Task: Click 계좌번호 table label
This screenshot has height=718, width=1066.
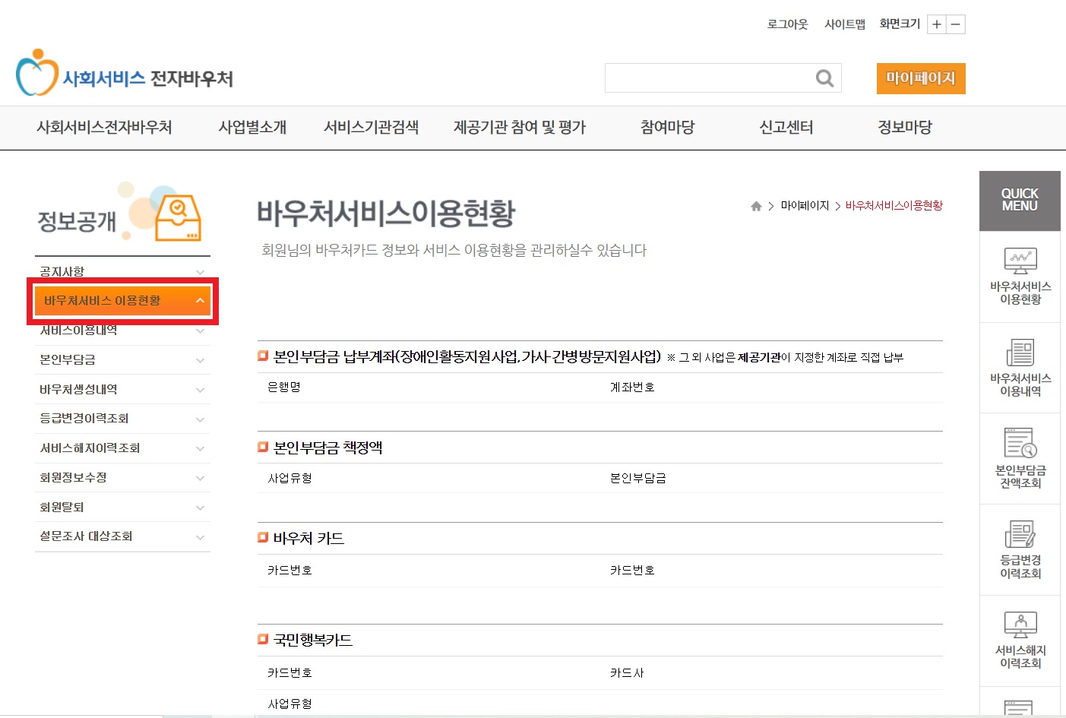Action: tap(632, 387)
